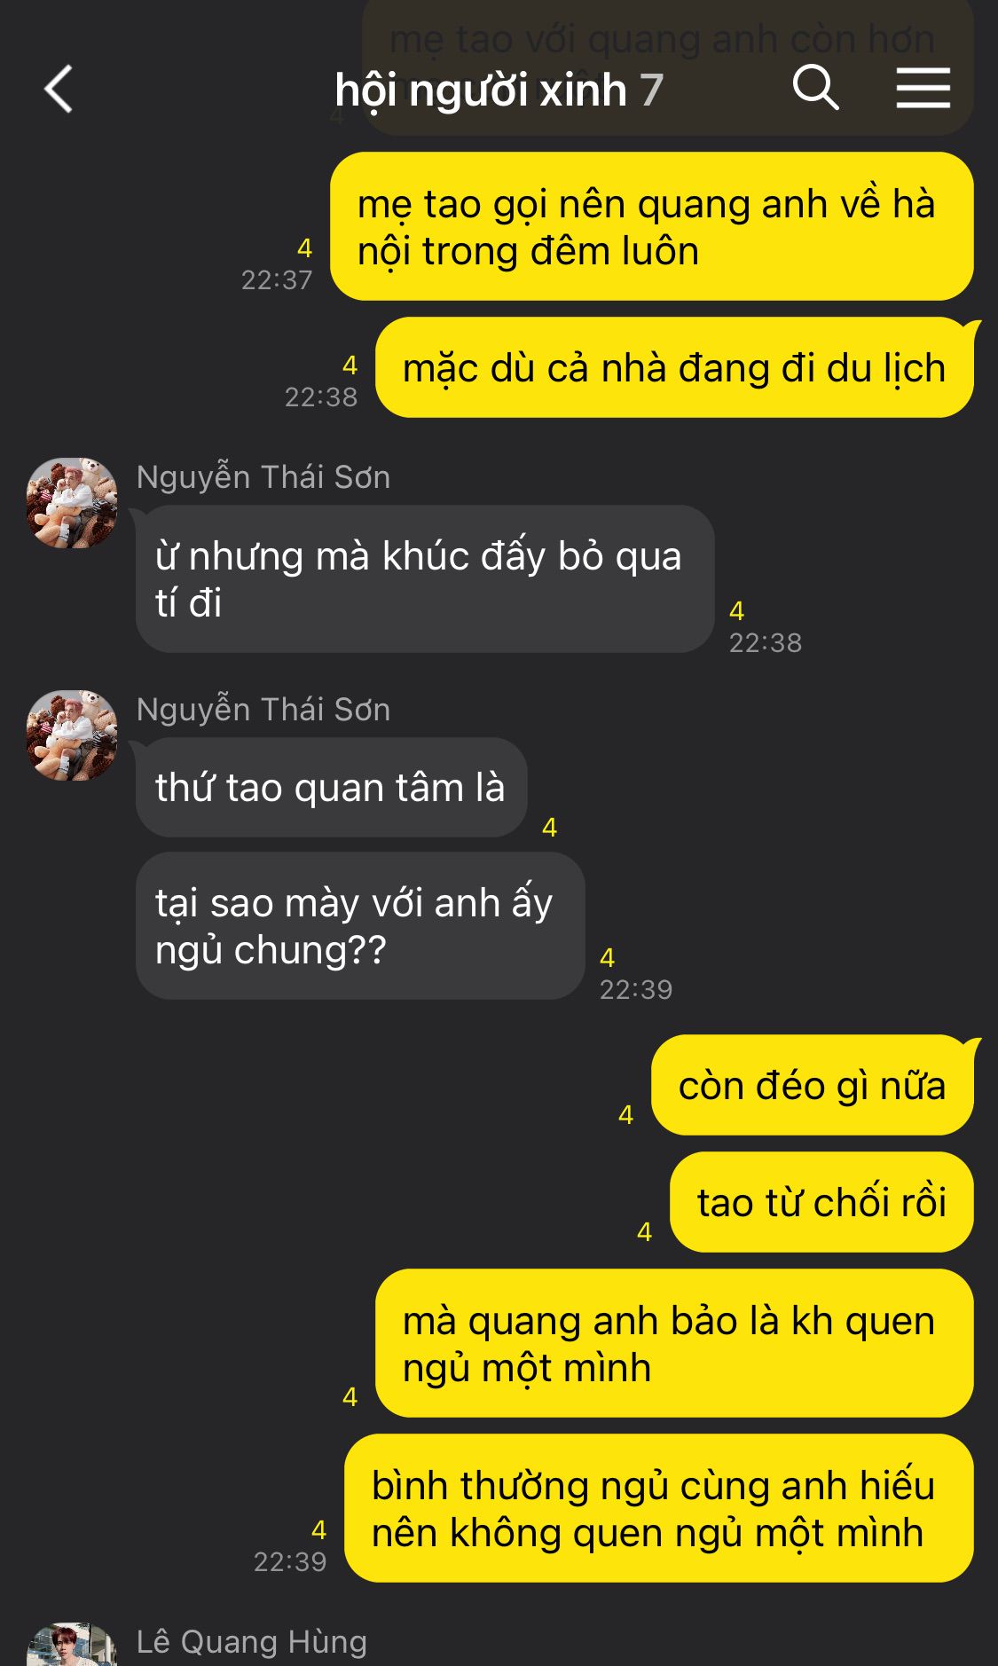Tap the back arrow icon
The image size is (998, 1666).
coord(59,89)
